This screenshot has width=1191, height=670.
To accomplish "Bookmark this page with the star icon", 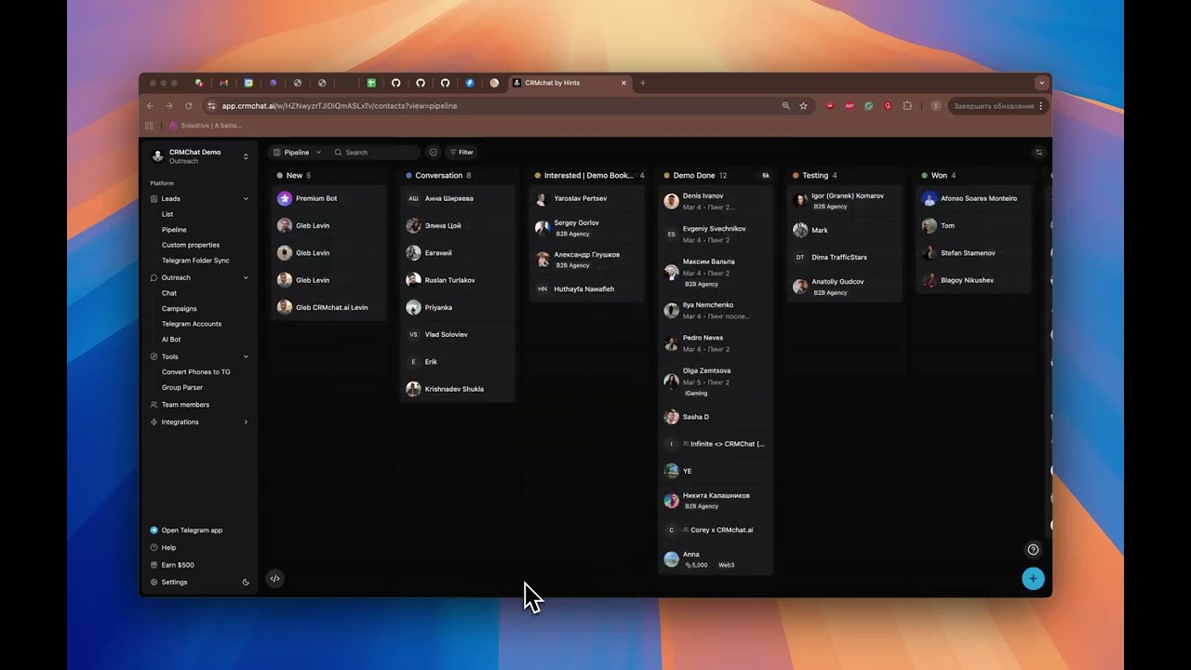I will coord(803,106).
